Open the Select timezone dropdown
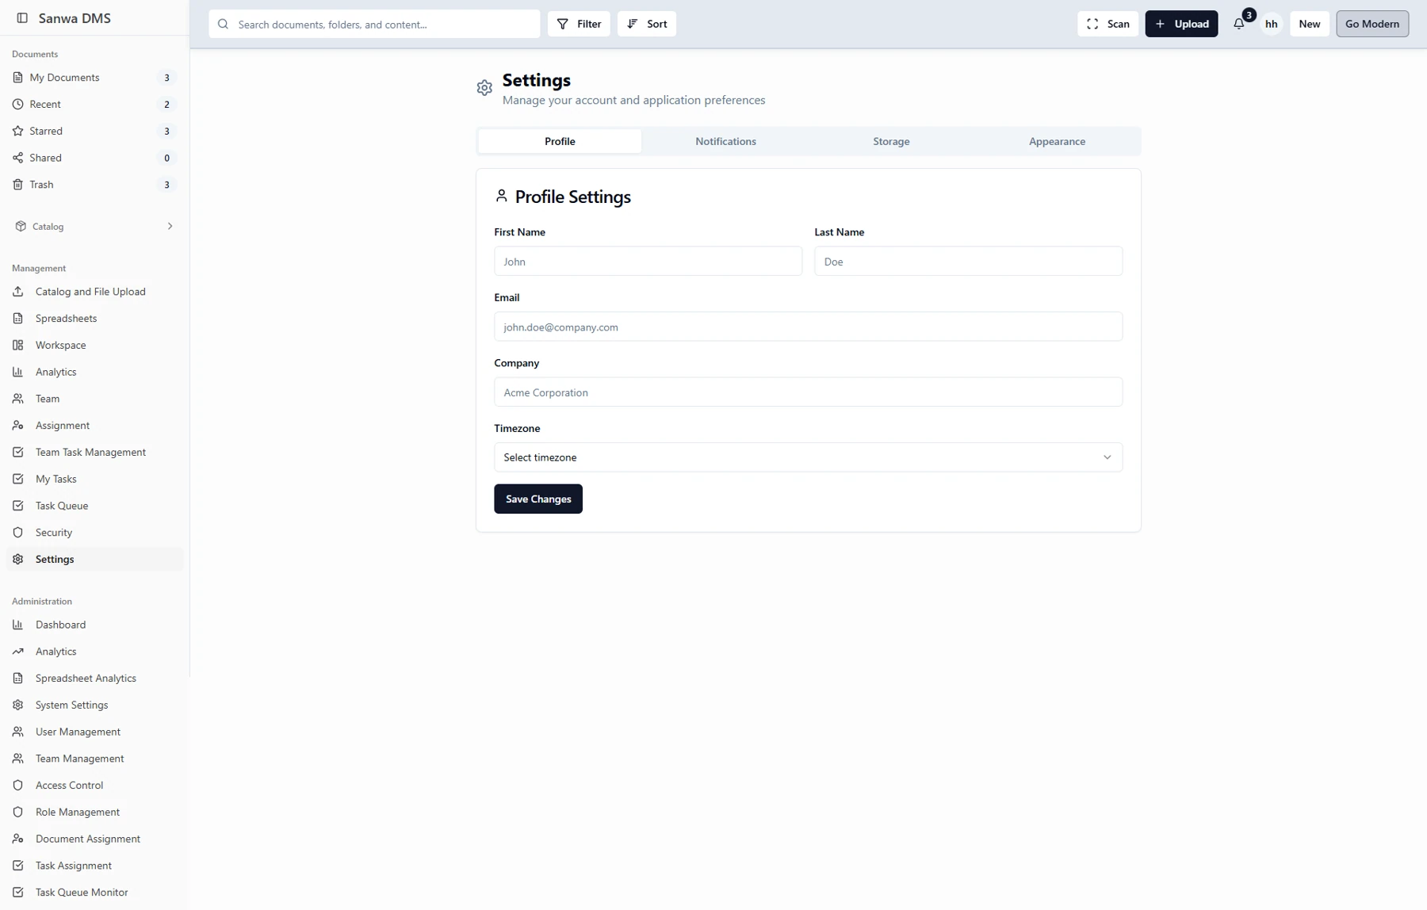This screenshot has width=1427, height=910. coord(808,457)
